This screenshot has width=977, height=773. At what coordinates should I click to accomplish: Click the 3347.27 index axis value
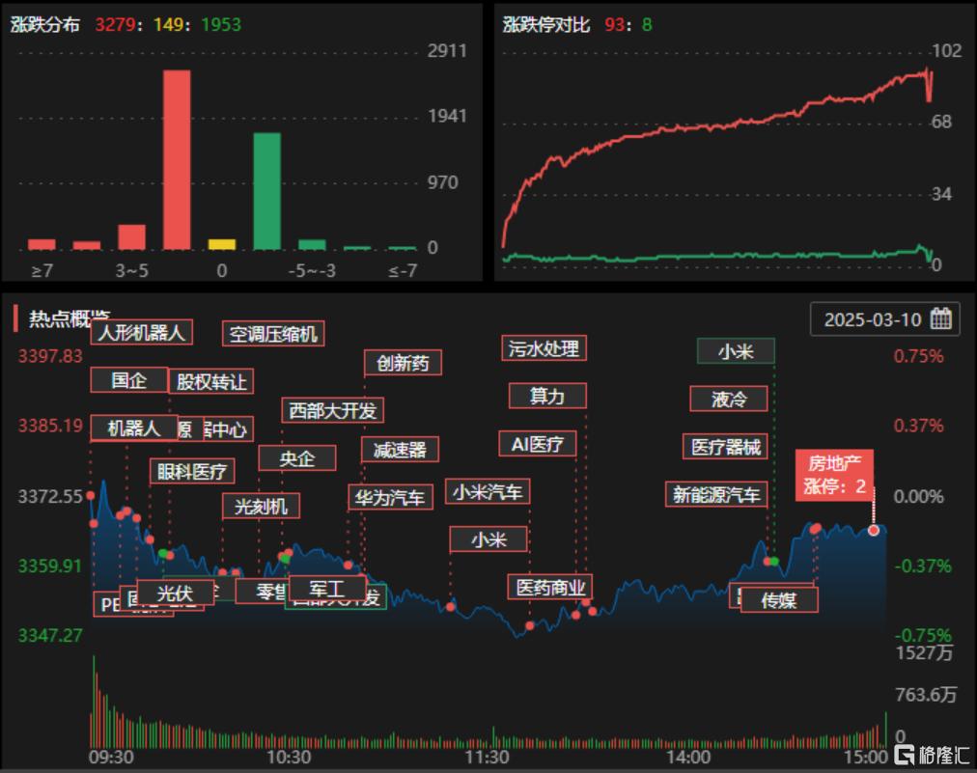click(x=50, y=635)
